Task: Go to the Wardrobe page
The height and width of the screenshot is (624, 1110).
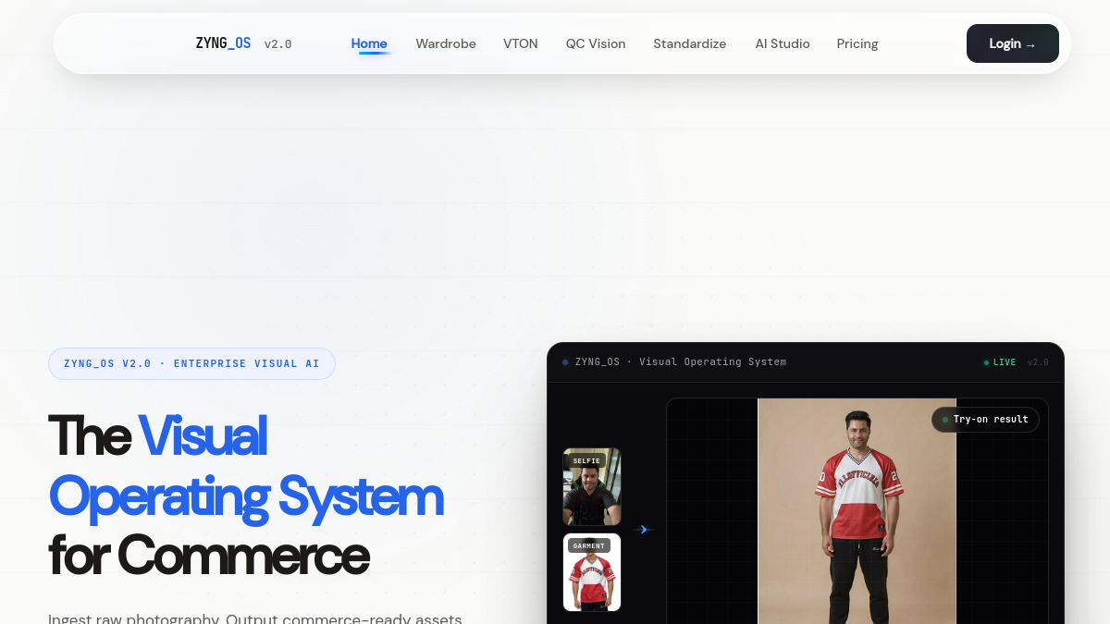Action: click(x=446, y=43)
